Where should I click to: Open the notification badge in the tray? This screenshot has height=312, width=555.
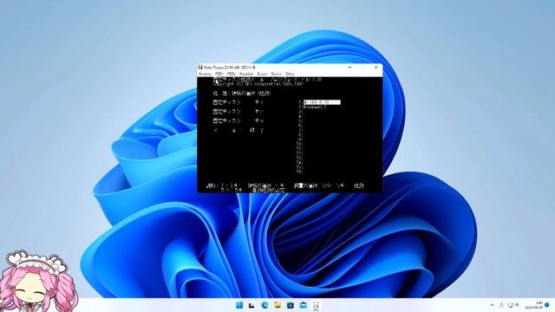pos(547,305)
